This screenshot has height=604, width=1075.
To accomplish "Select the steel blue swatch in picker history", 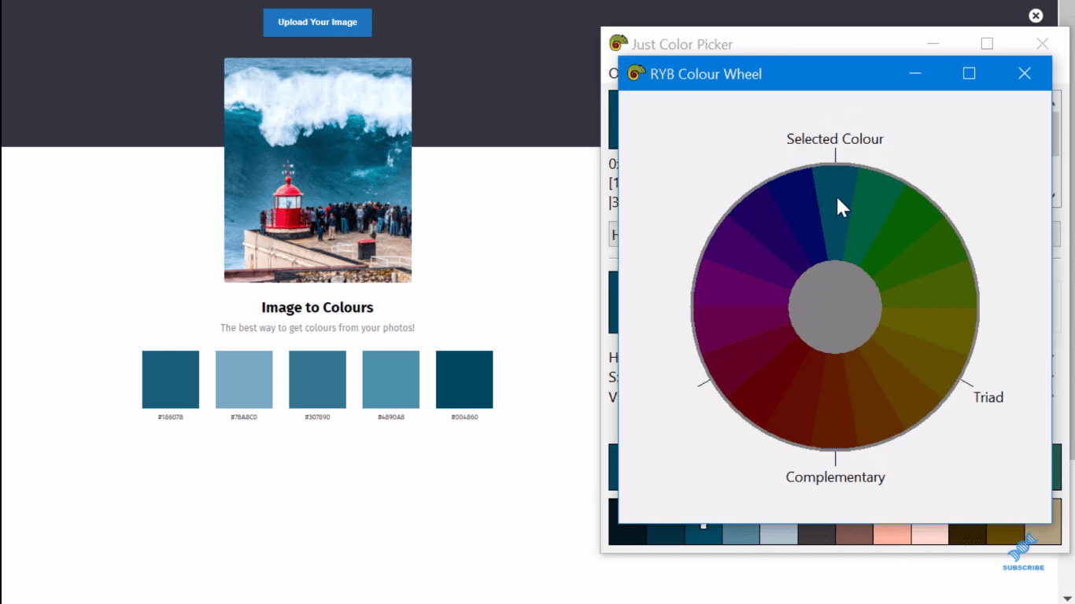I will pyautogui.click(x=741, y=534).
